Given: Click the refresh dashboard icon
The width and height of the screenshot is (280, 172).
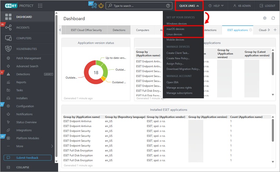Looking at the screenshot, I should (273, 18).
